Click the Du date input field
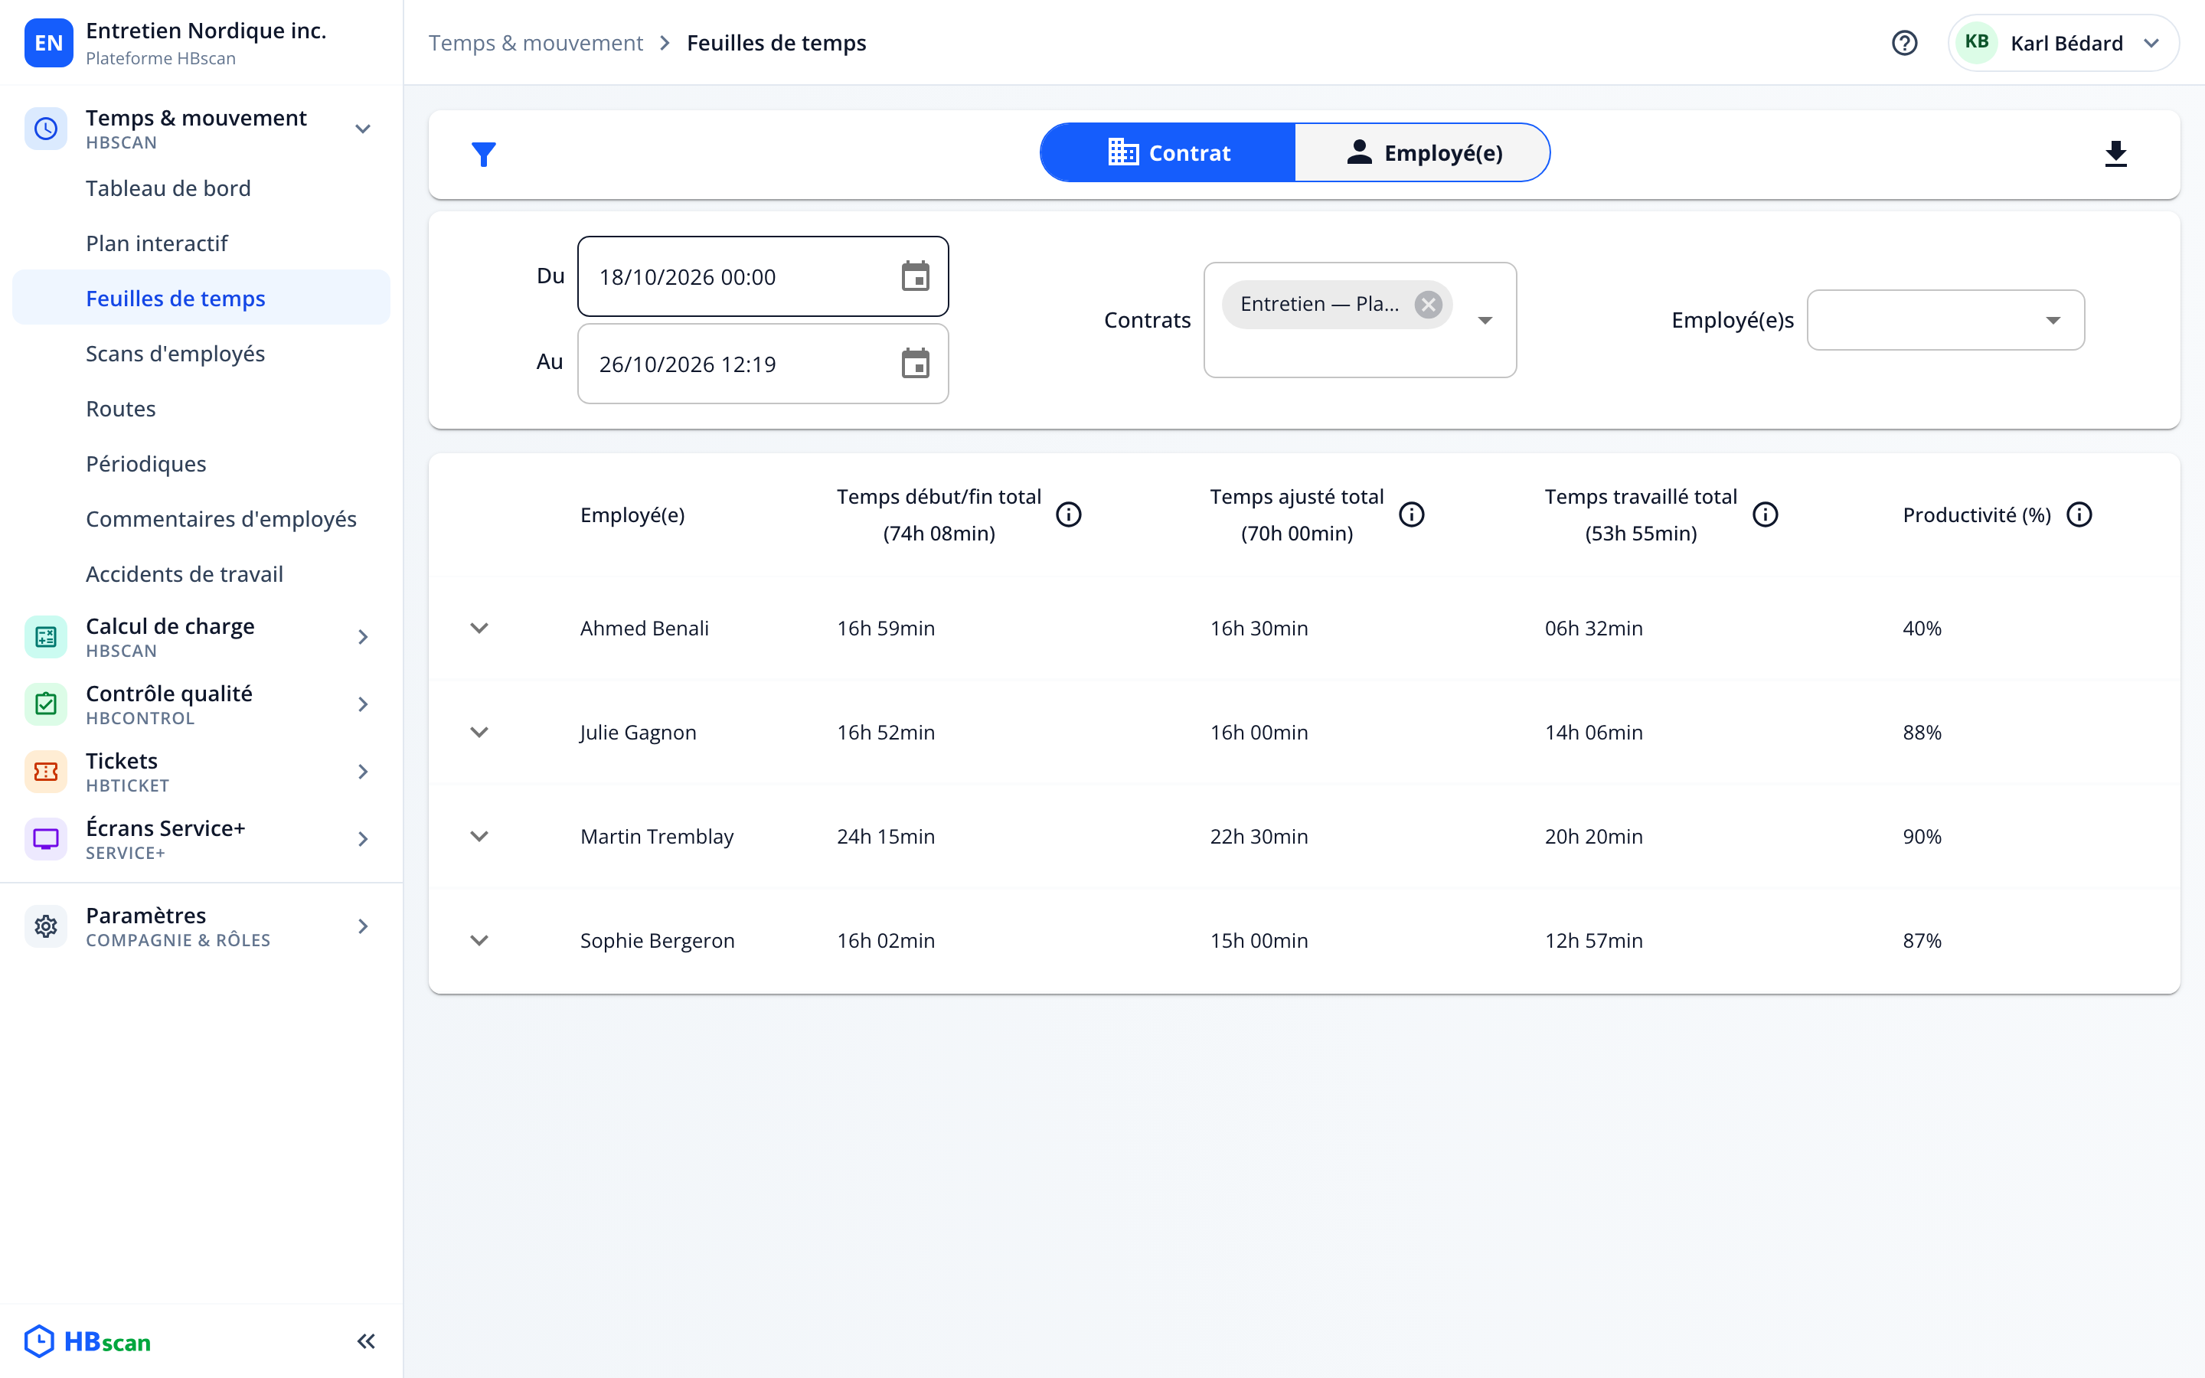The height and width of the screenshot is (1378, 2205). [x=763, y=276]
